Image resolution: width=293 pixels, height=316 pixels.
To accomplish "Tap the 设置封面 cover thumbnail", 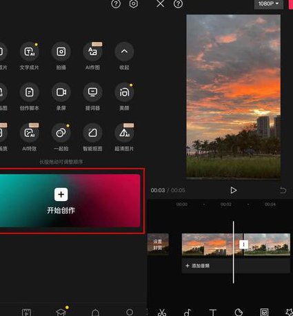I will pos(158,244).
